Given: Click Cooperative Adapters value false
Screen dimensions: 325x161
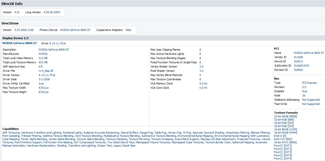Looking at the screenshot, I should [128, 30].
